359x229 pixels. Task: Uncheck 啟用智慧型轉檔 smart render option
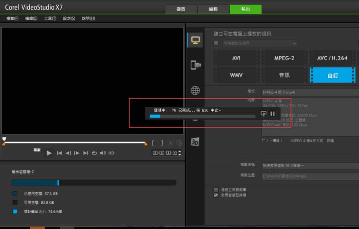coord(216,195)
